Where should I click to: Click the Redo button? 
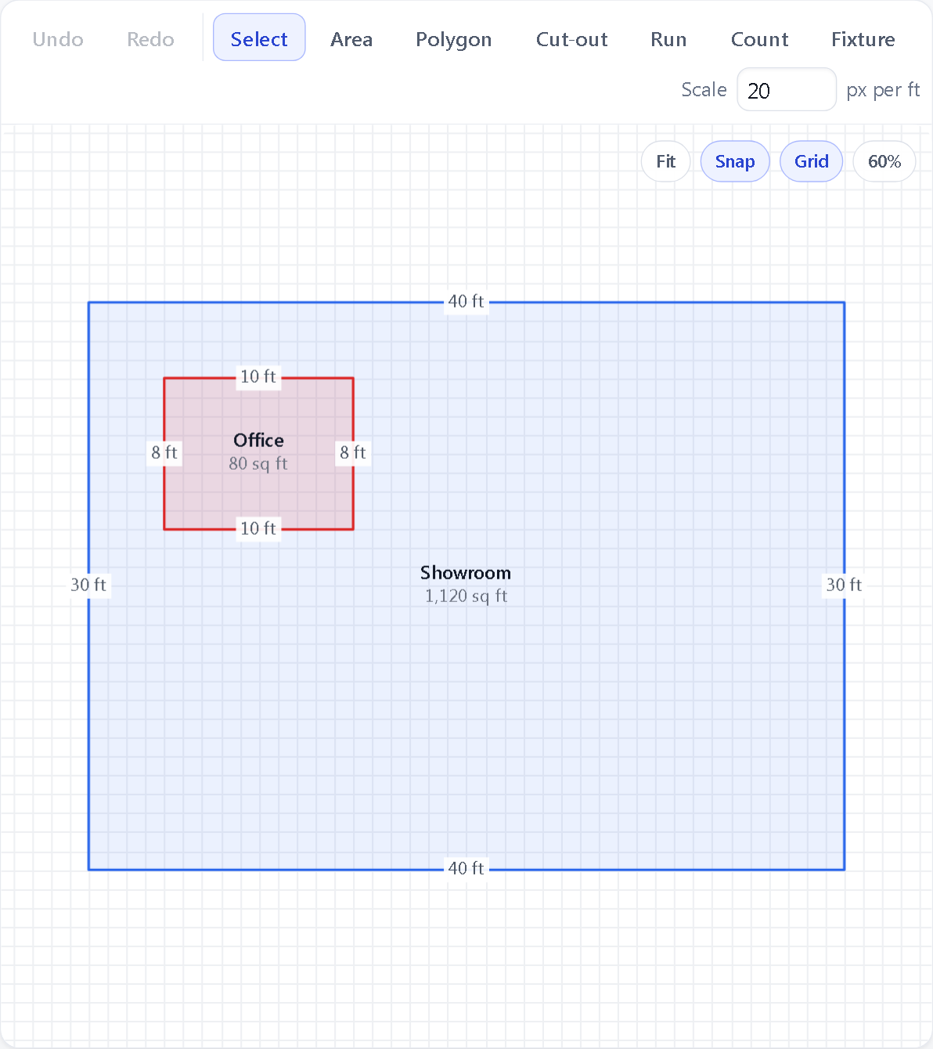150,39
